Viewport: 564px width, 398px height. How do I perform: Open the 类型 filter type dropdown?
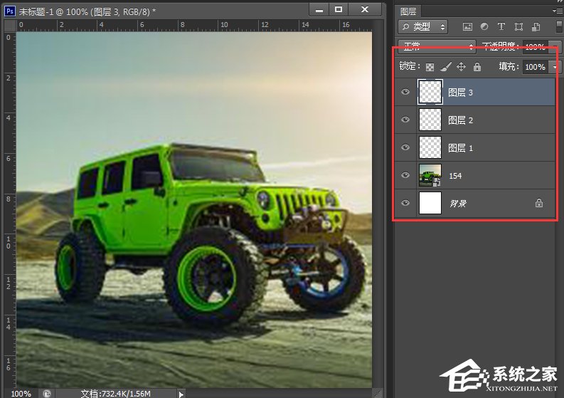[x=423, y=26]
